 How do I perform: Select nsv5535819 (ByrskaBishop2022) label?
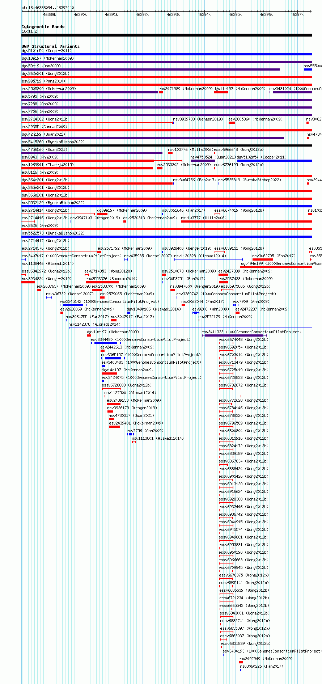point(250,180)
